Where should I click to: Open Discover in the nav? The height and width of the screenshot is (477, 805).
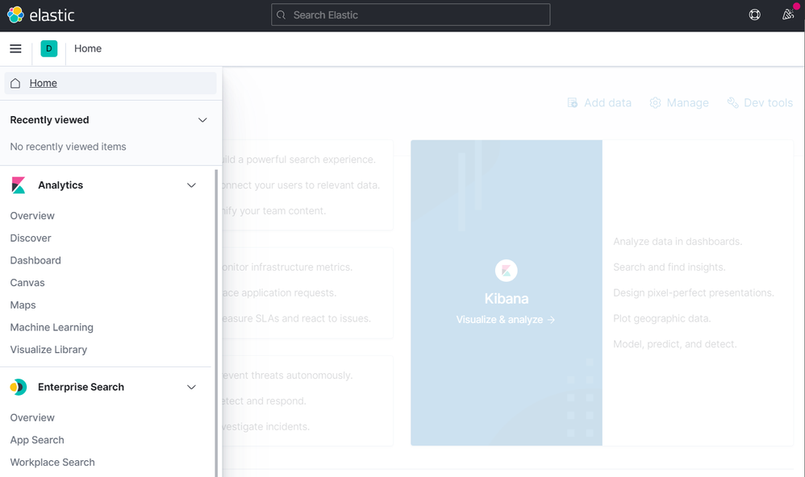31,238
